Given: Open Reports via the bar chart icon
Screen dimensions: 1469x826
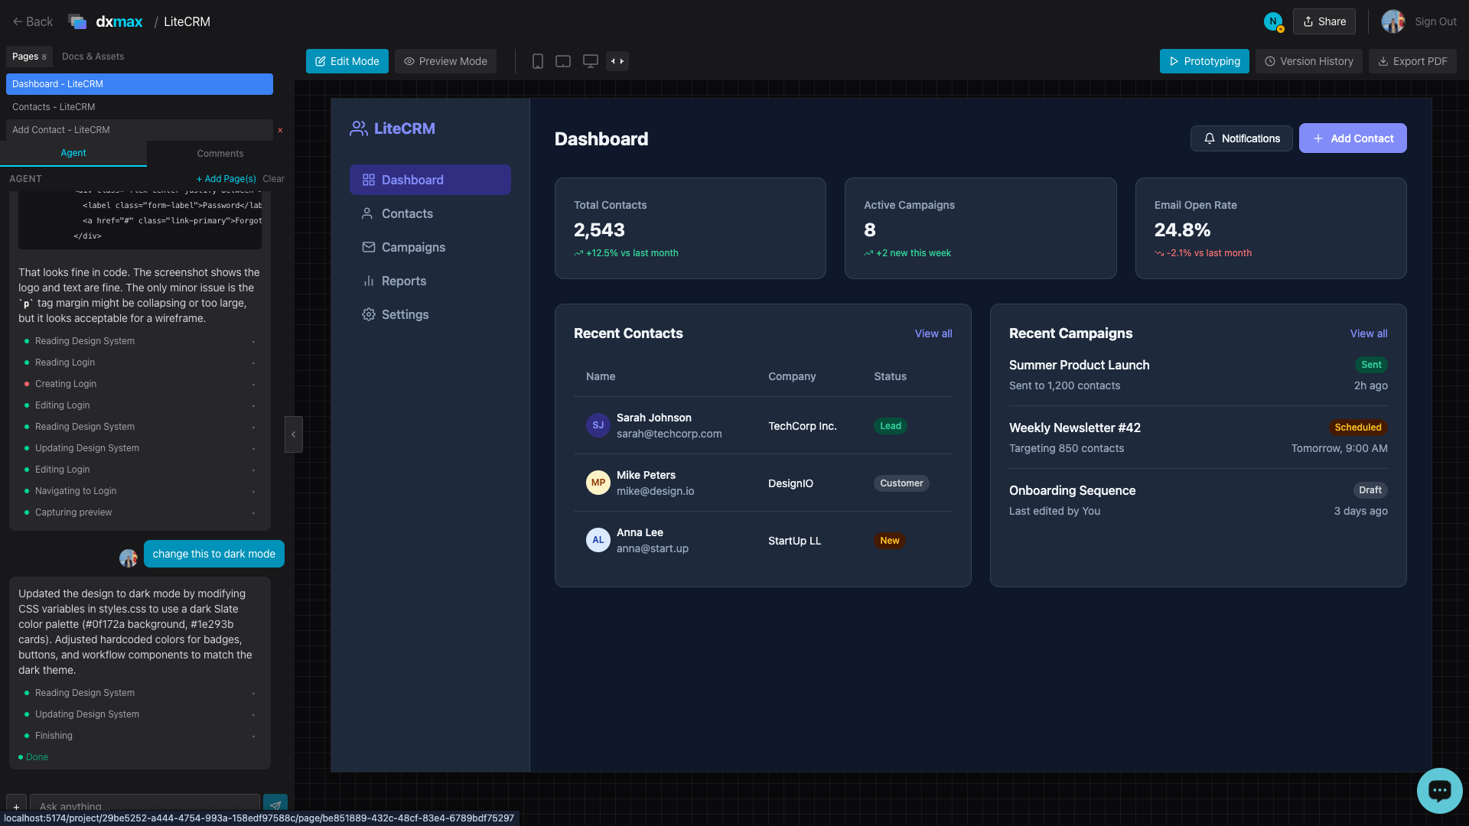Looking at the screenshot, I should tap(368, 281).
